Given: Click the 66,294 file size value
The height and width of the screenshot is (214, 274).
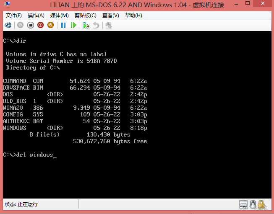Looking at the screenshot, I should tap(80, 88).
